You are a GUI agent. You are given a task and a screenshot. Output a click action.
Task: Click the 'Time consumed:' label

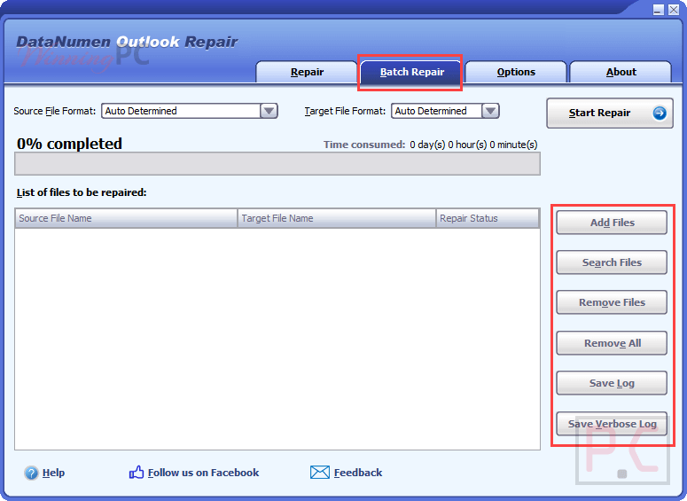364,145
